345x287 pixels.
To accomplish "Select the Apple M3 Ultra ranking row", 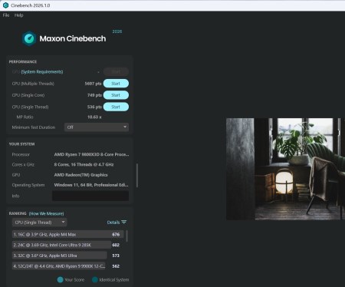I will pyautogui.click(x=60, y=256).
